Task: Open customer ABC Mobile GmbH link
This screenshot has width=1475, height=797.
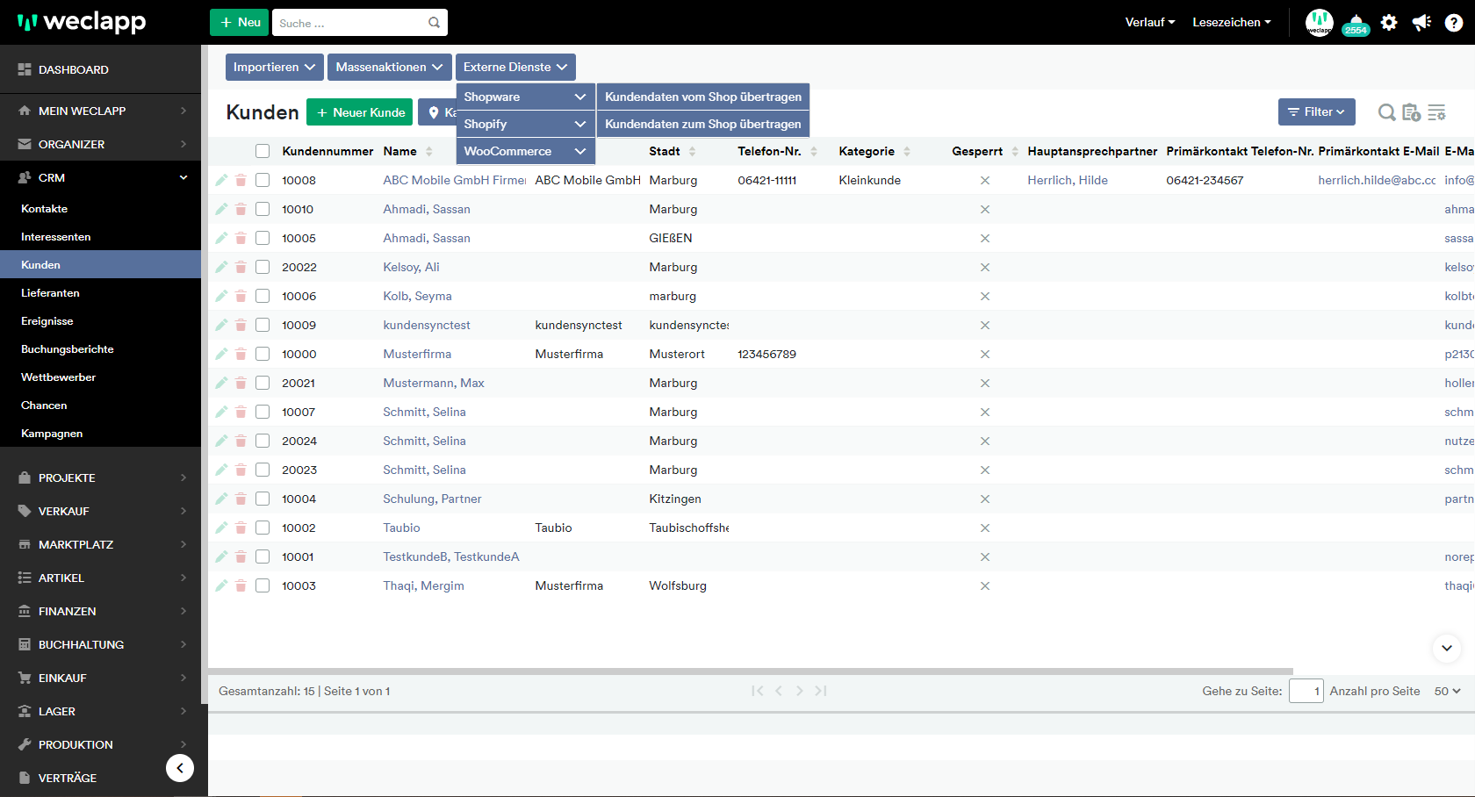Action: click(x=454, y=180)
